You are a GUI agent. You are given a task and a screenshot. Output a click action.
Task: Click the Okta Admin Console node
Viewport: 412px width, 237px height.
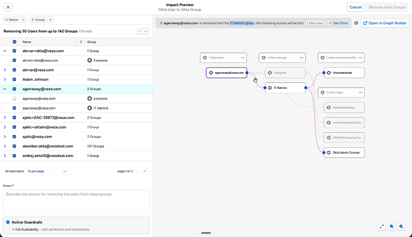click(344, 152)
